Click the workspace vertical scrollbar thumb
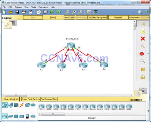Image resolution: width=151 pixels, height=122 pixels. (134, 26)
